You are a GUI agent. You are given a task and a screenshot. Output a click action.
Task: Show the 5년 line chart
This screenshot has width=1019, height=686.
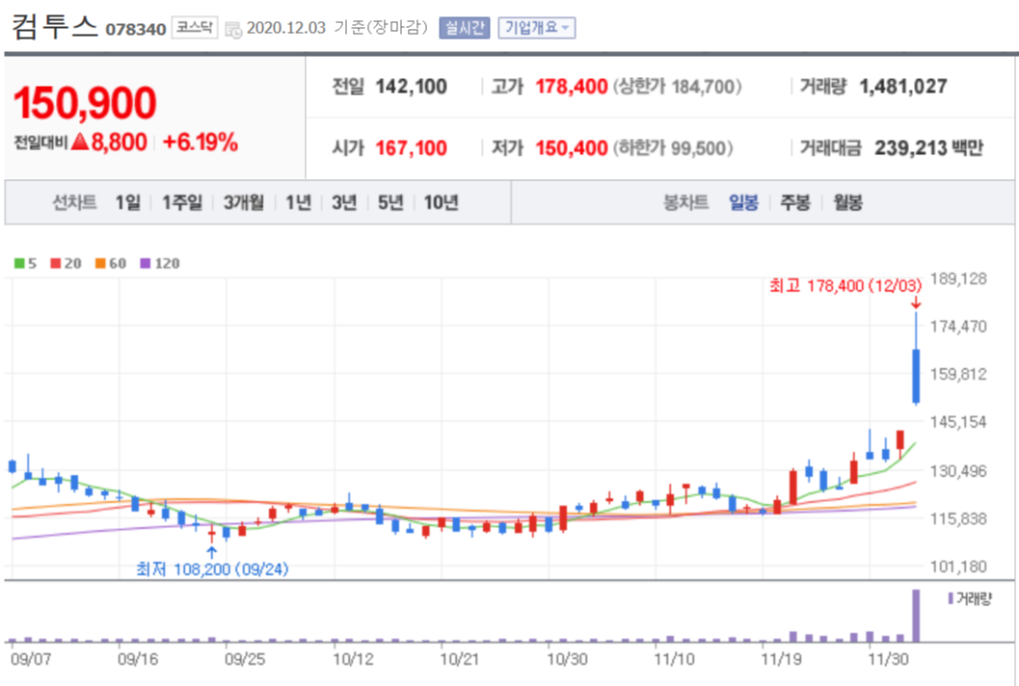390,202
